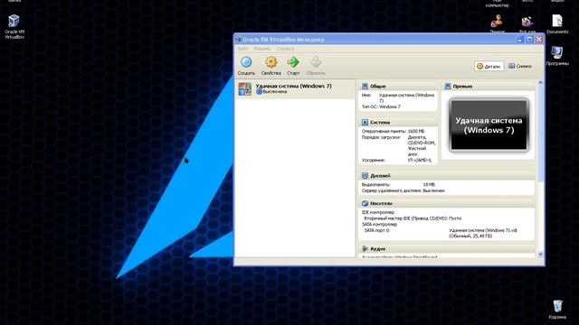Click 'Ускорение: VT-x/AMD-V' line
This screenshot has width=579, height=325.
click(x=396, y=160)
